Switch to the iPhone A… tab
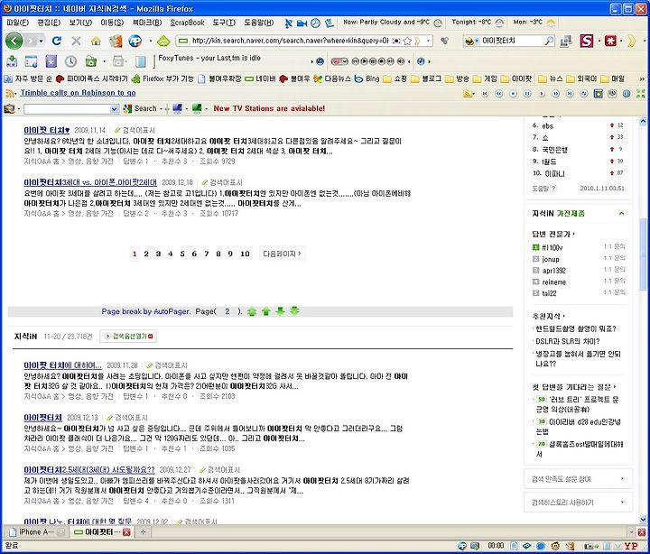Image resolution: width=650 pixels, height=554 pixels. 35,531
